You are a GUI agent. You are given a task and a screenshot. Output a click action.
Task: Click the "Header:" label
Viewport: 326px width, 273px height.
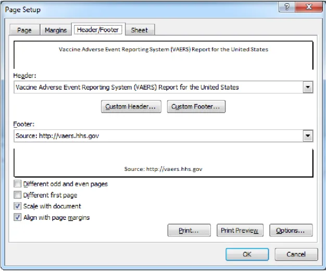click(24, 76)
